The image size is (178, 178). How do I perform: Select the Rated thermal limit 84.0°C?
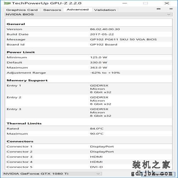(97, 129)
